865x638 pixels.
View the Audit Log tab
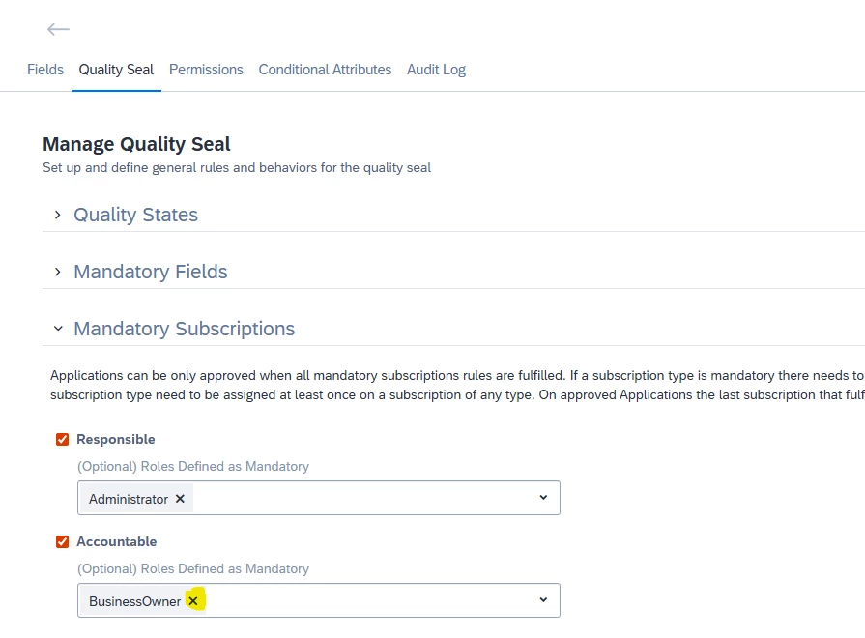[436, 70]
